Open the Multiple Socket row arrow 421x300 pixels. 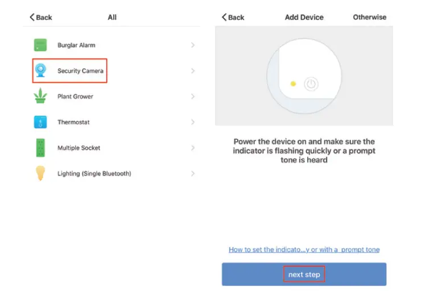pos(193,148)
